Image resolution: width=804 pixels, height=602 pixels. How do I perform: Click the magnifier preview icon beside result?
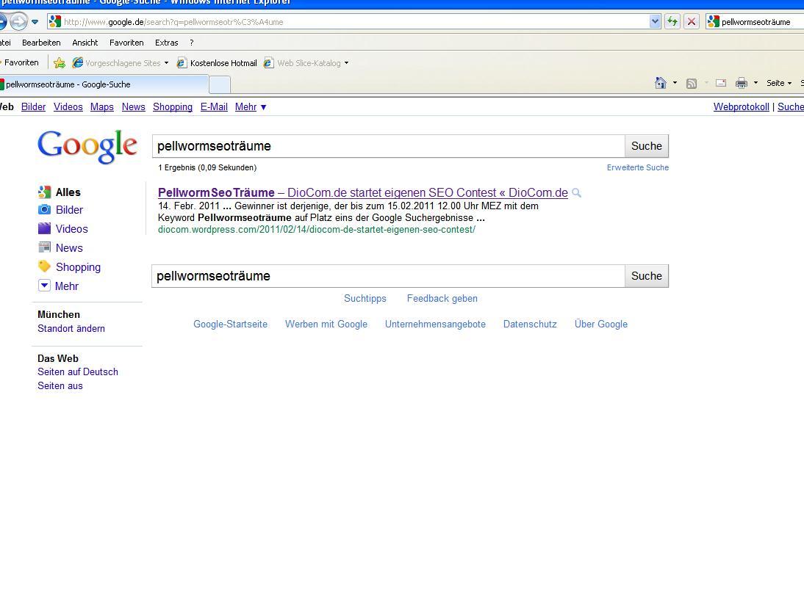click(x=576, y=193)
